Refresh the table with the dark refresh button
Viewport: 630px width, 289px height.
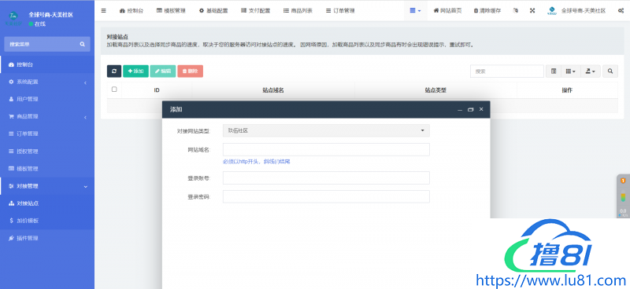click(114, 71)
